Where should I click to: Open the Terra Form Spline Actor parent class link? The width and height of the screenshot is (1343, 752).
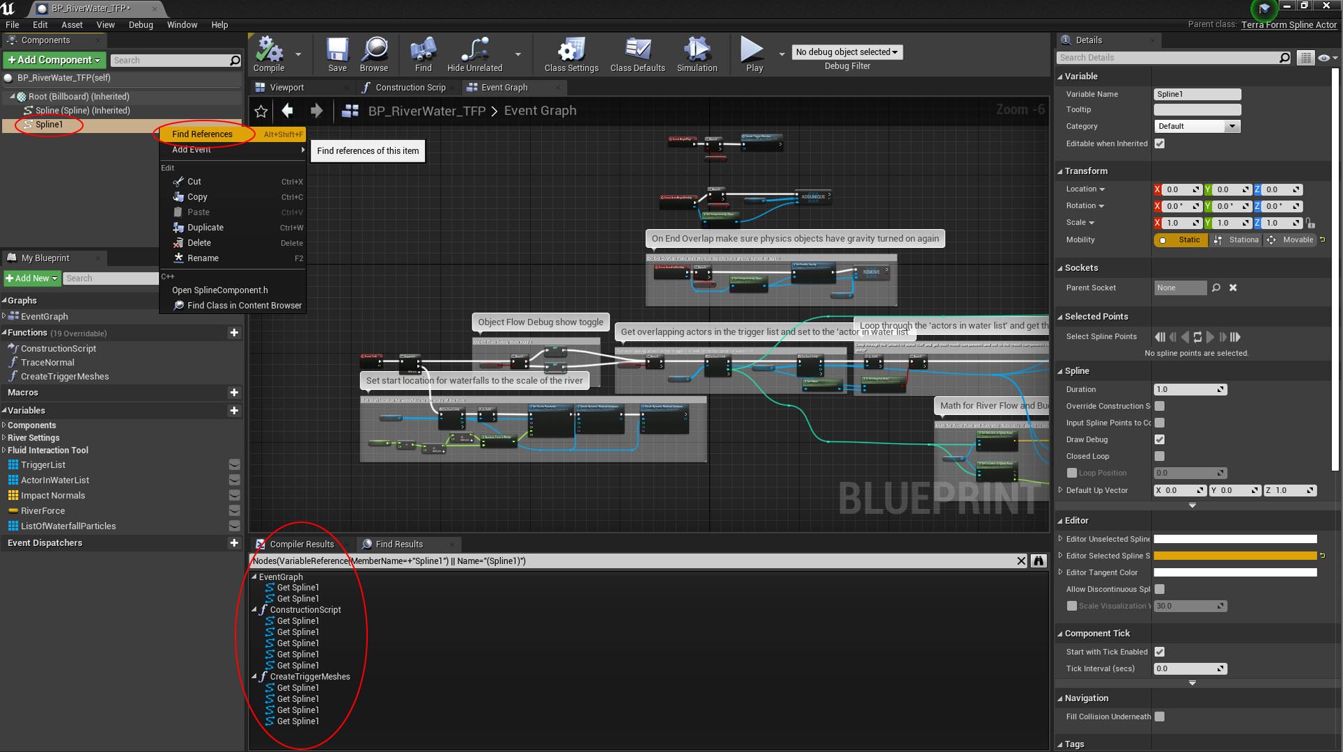coord(1289,24)
